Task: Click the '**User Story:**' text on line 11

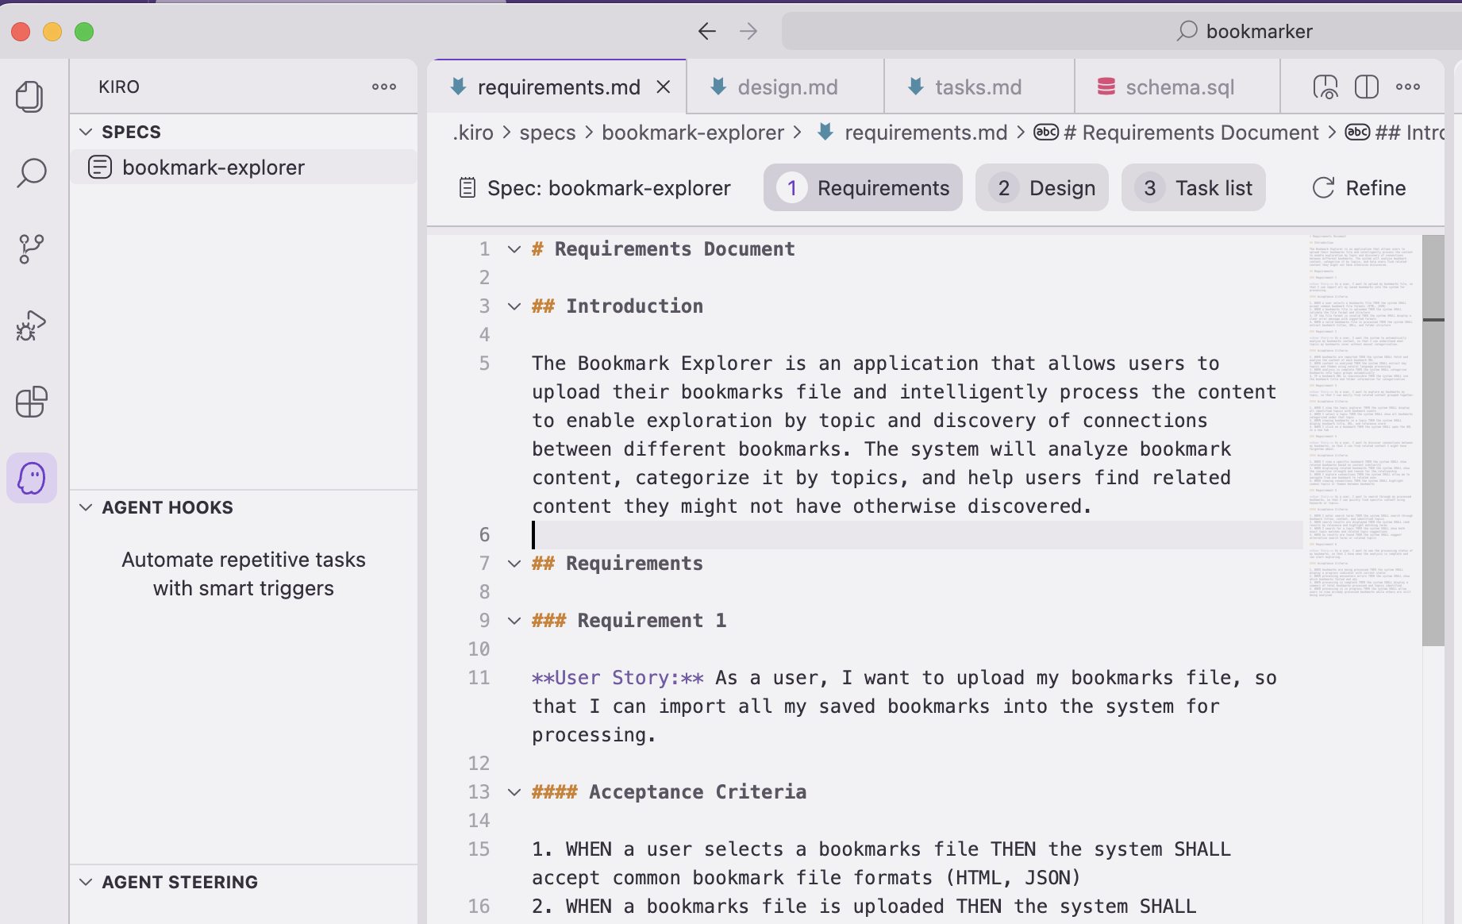Action: pyautogui.click(x=618, y=678)
